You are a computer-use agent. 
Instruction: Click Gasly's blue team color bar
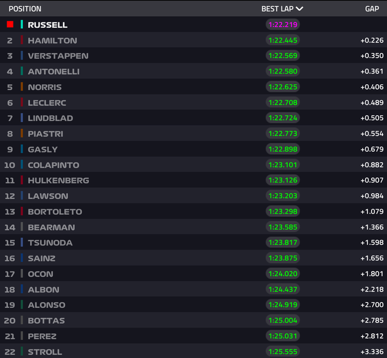point(22,149)
